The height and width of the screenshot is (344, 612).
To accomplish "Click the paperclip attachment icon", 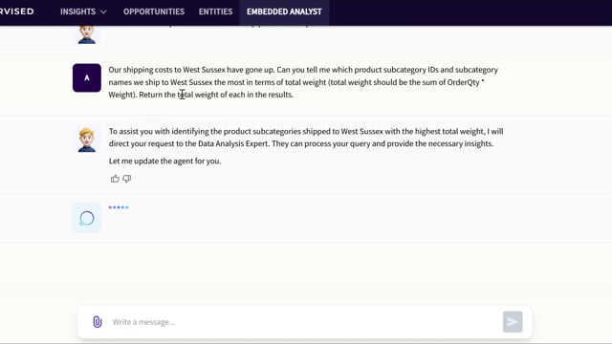I will (x=98, y=322).
